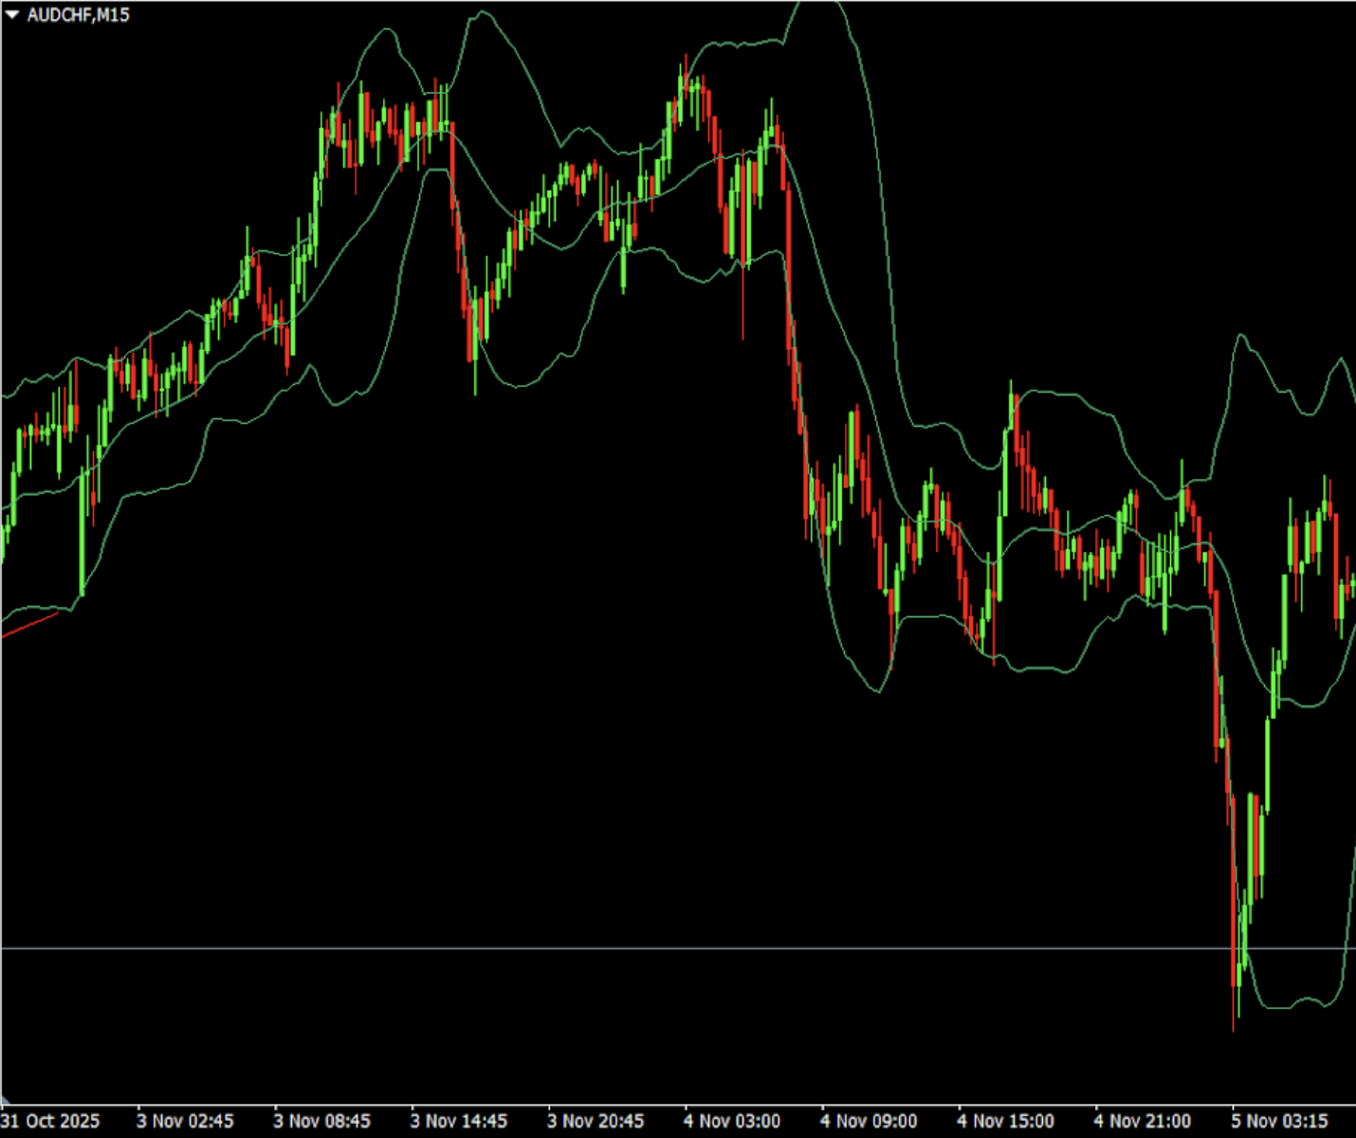Image resolution: width=1356 pixels, height=1138 pixels.
Task: Click the 3 Nov 02:45 time label
Action: pyautogui.click(x=185, y=1121)
